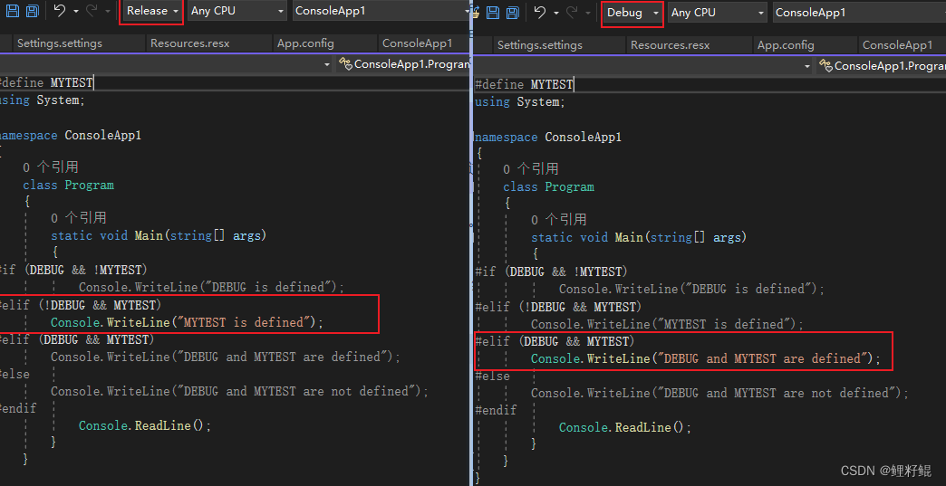The image size is (946, 486).
Task: Open the Debug configuration dropdown
Action: [632, 13]
